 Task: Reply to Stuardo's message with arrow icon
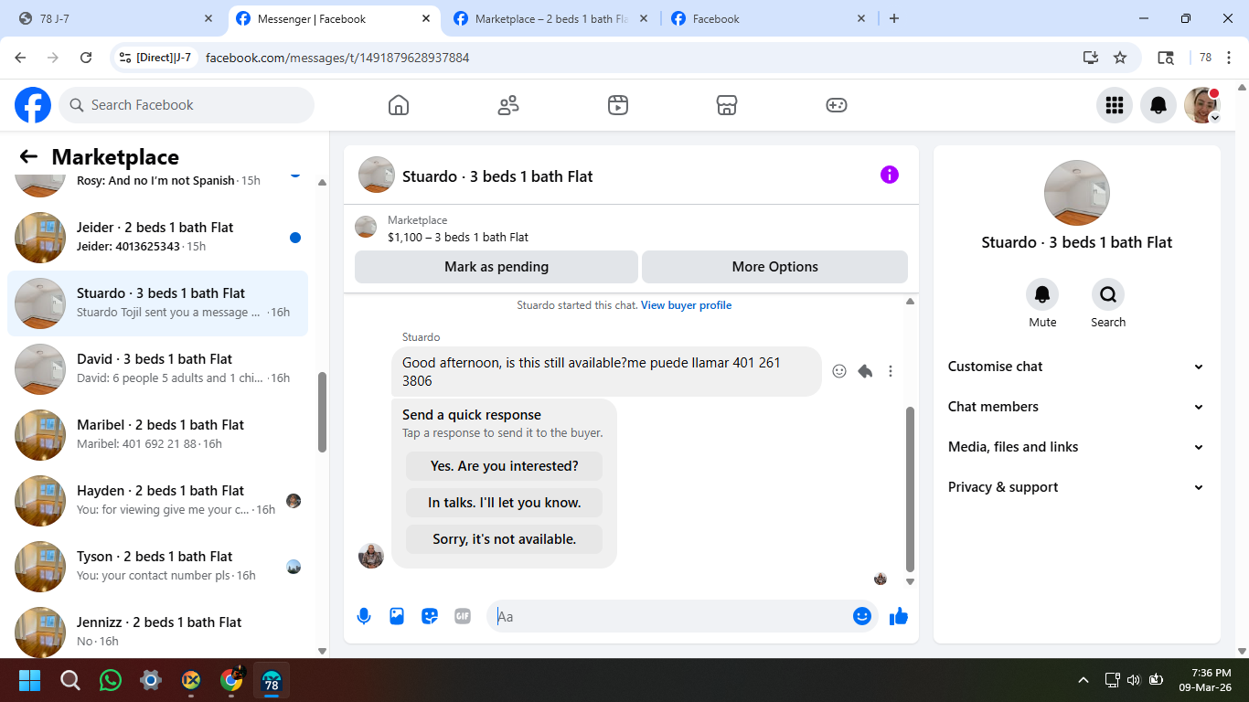click(x=865, y=371)
